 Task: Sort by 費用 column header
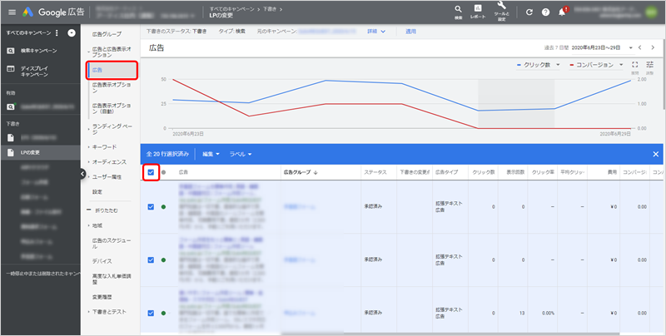pos(612,173)
